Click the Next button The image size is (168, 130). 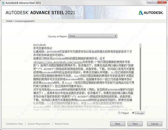[135, 124]
